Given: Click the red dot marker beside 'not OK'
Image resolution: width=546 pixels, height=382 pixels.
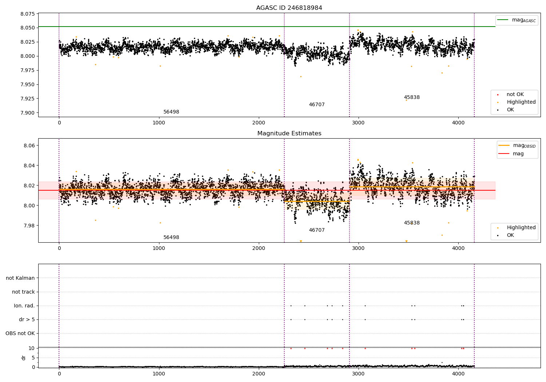Looking at the screenshot, I should [498, 95].
